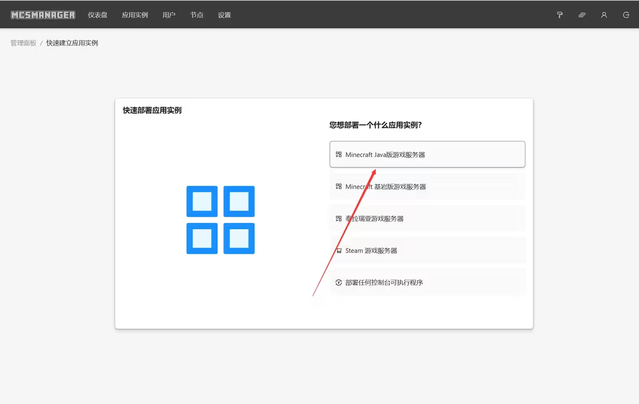Viewport: 639px width, 404px height.
Task: Navigate to 管理面板 breadcrumb link
Action: pos(24,43)
